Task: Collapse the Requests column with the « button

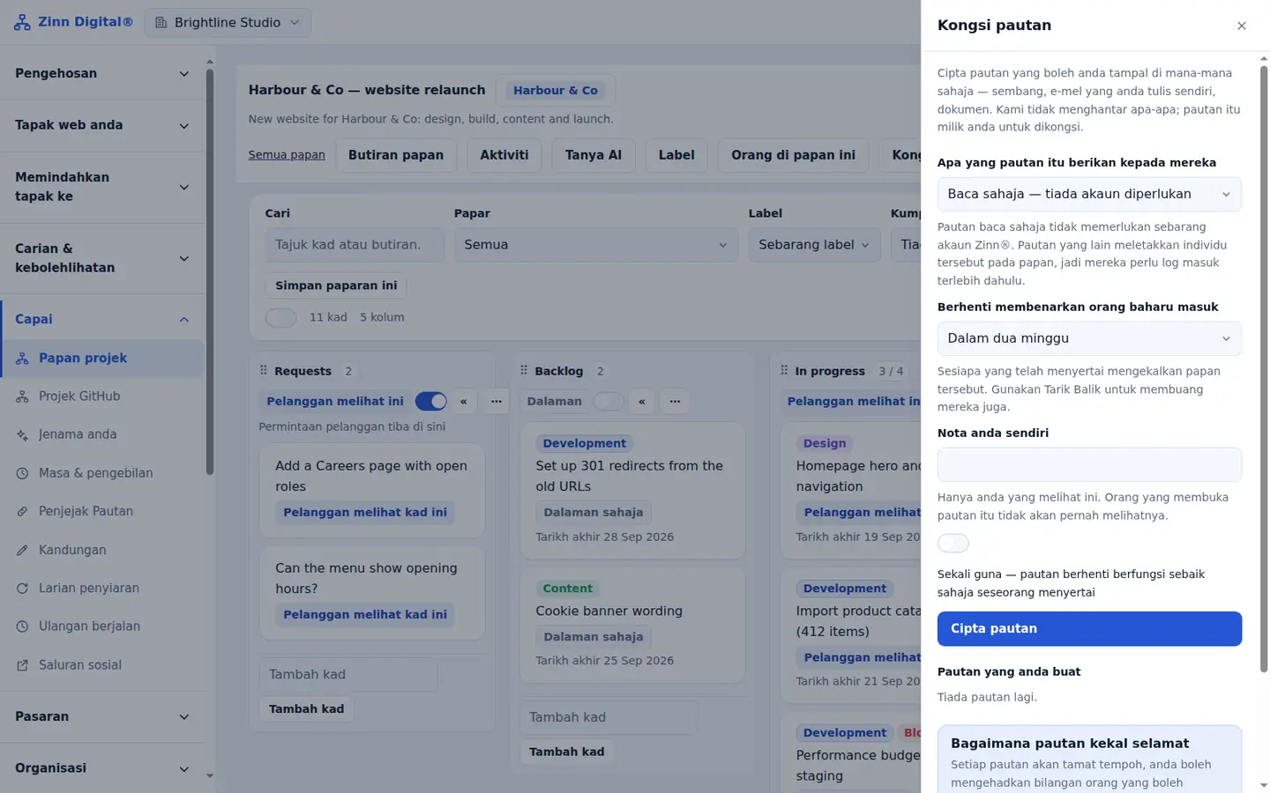Action: pyautogui.click(x=463, y=402)
